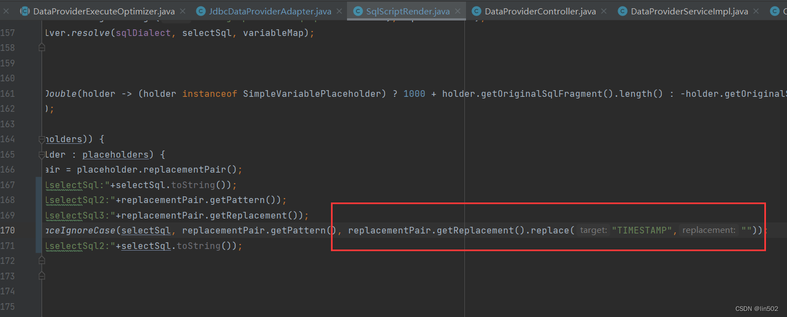Image resolution: width=787 pixels, height=317 pixels.
Task: Collapse the code block starting at line 164
Action: click(42, 140)
